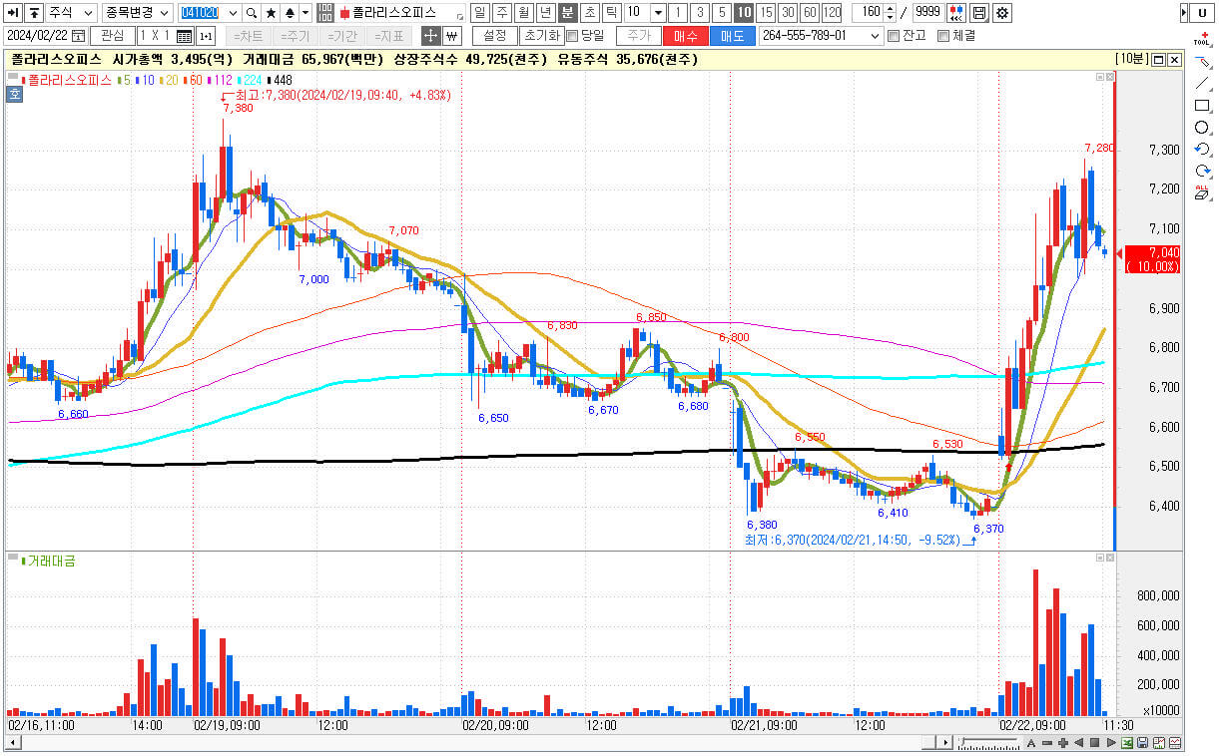Open the 종목변경 dropdown
The image size is (1219, 756).
(x=139, y=13)
